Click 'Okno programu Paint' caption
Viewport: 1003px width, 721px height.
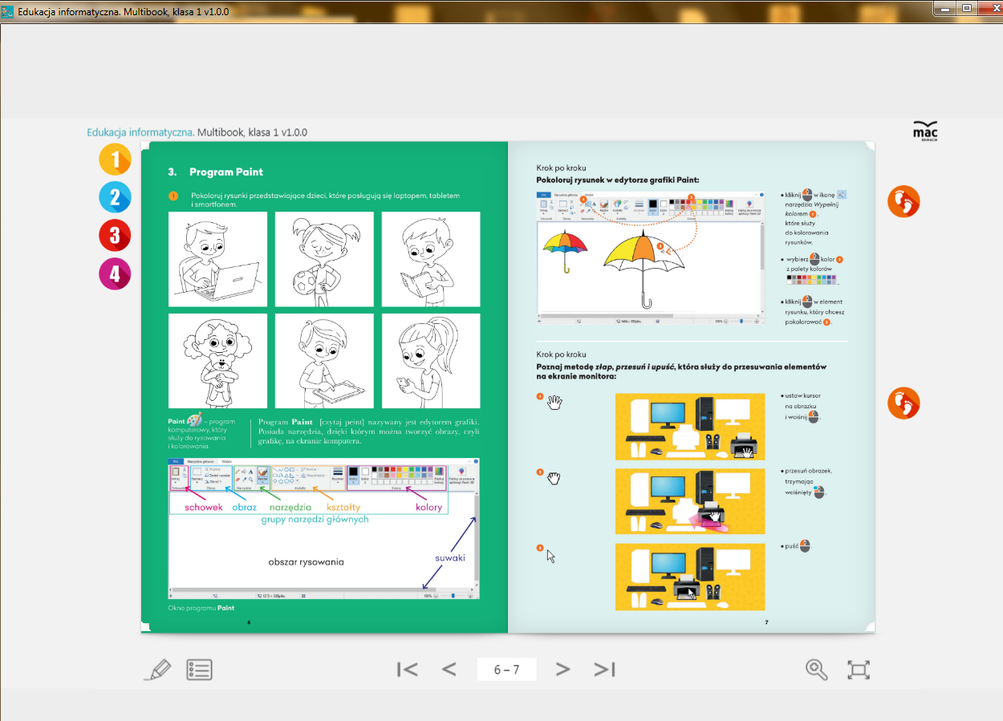point(201,608)
